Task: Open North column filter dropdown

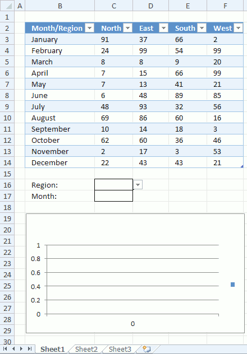Action: click(x=128, y=28)
